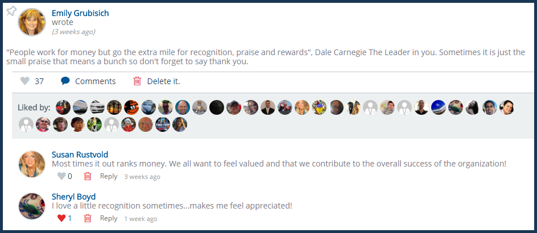Click Susan Rustvold's avatar picture

pyautogui.click(x=32, y=164)
